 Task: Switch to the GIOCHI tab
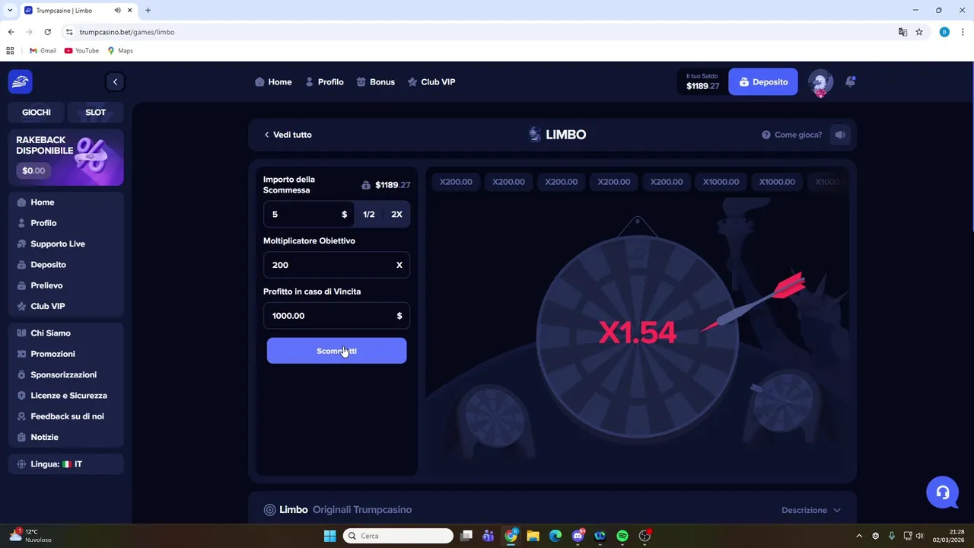(x=37, y=112)
